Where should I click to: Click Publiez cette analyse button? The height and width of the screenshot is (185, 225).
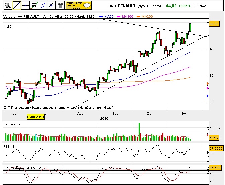(x=78, y=5)
